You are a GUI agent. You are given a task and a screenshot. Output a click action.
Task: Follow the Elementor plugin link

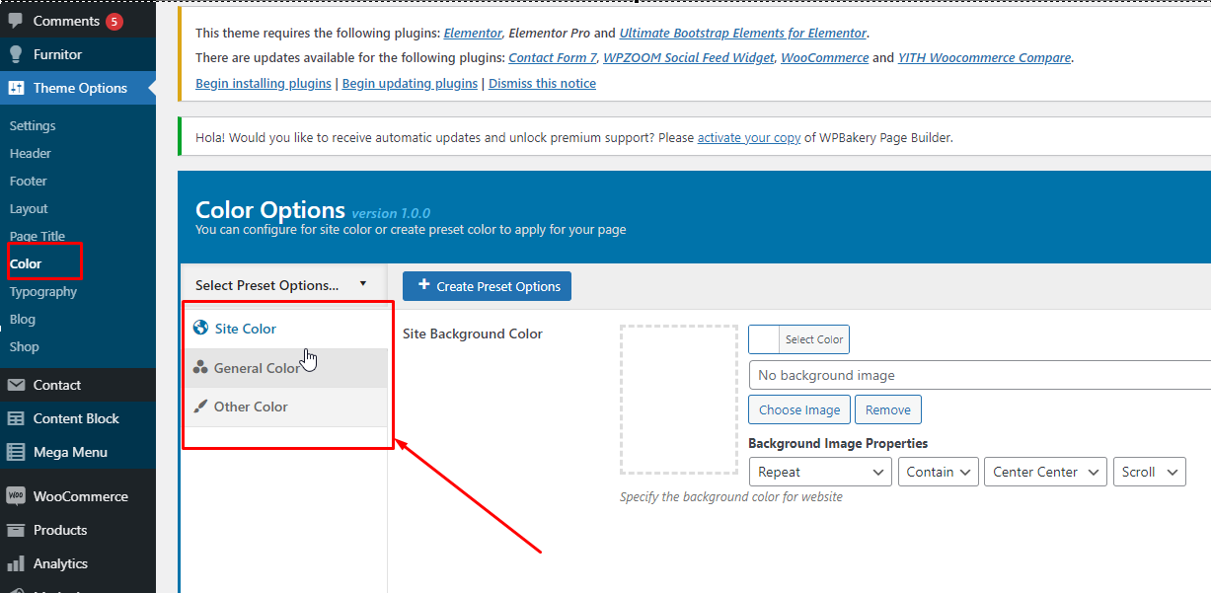(x=473, y=33)
